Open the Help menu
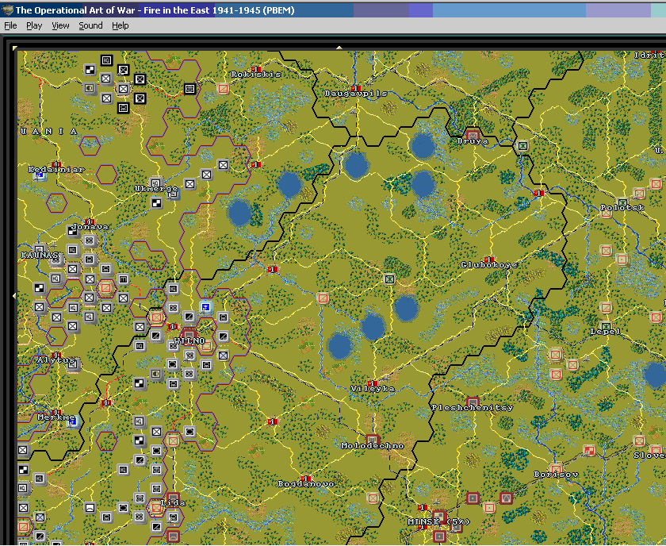 121,25
